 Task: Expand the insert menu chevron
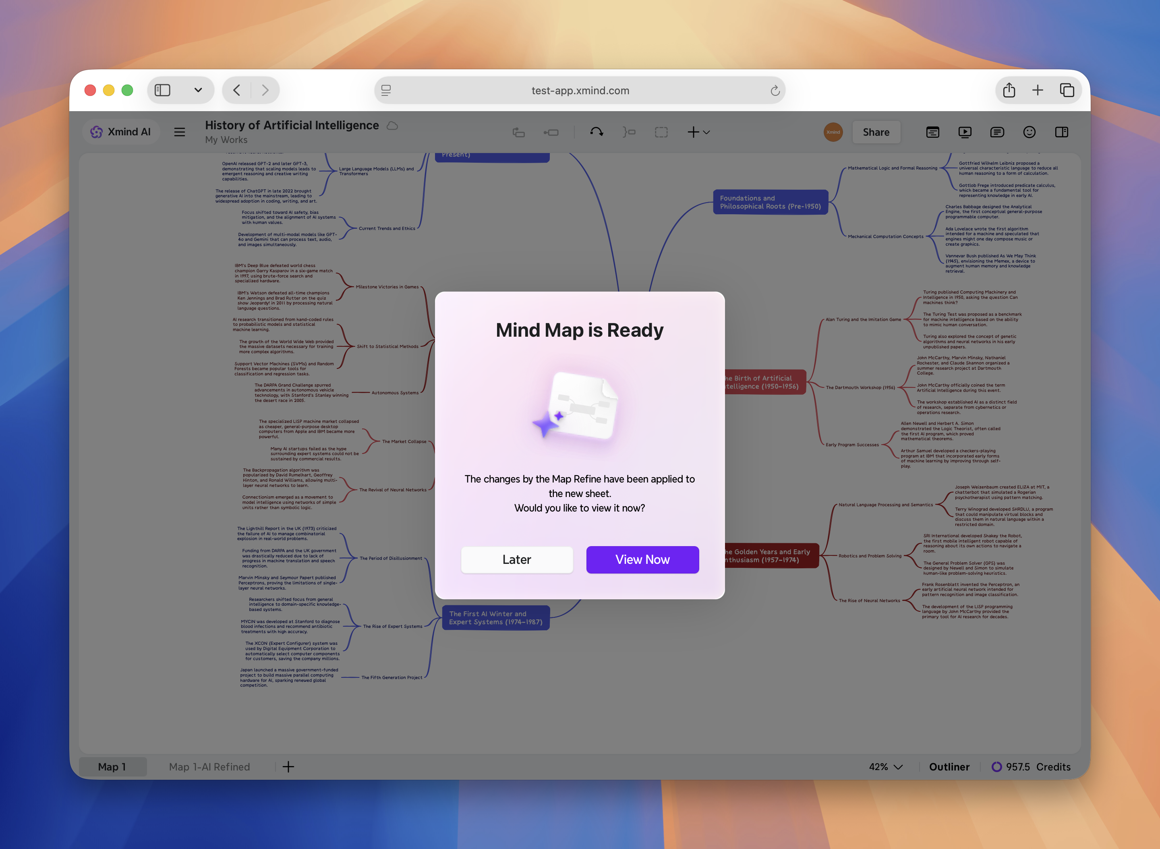(x=707, y=133)
